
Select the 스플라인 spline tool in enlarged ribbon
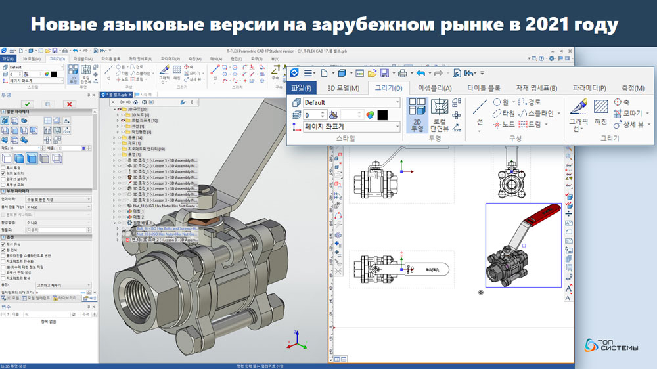(536, 113)
